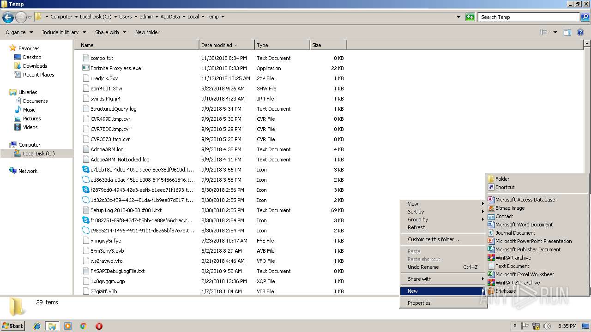Toggle the preview pane icon

coord(567,32)
